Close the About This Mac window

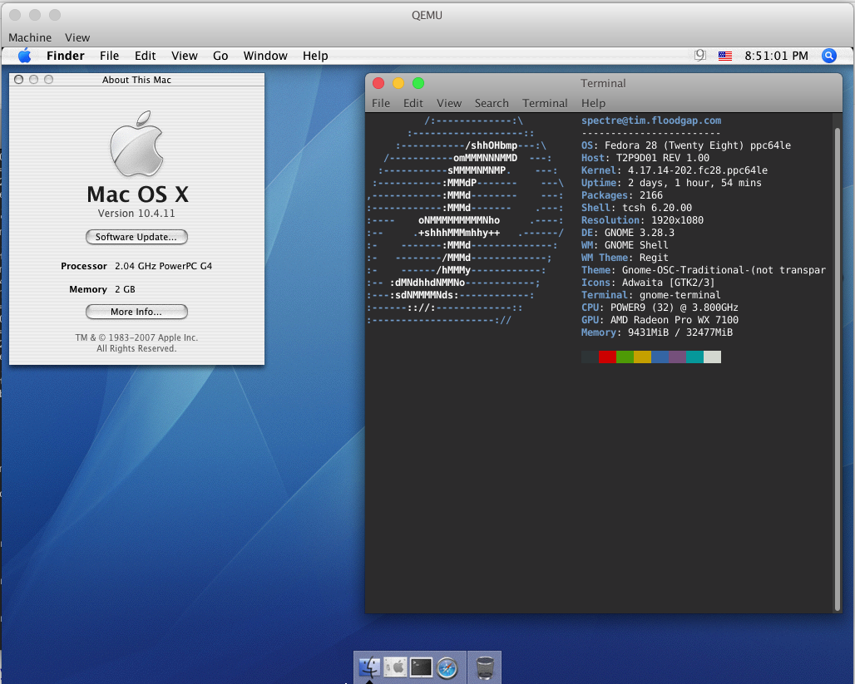[18, 80]
